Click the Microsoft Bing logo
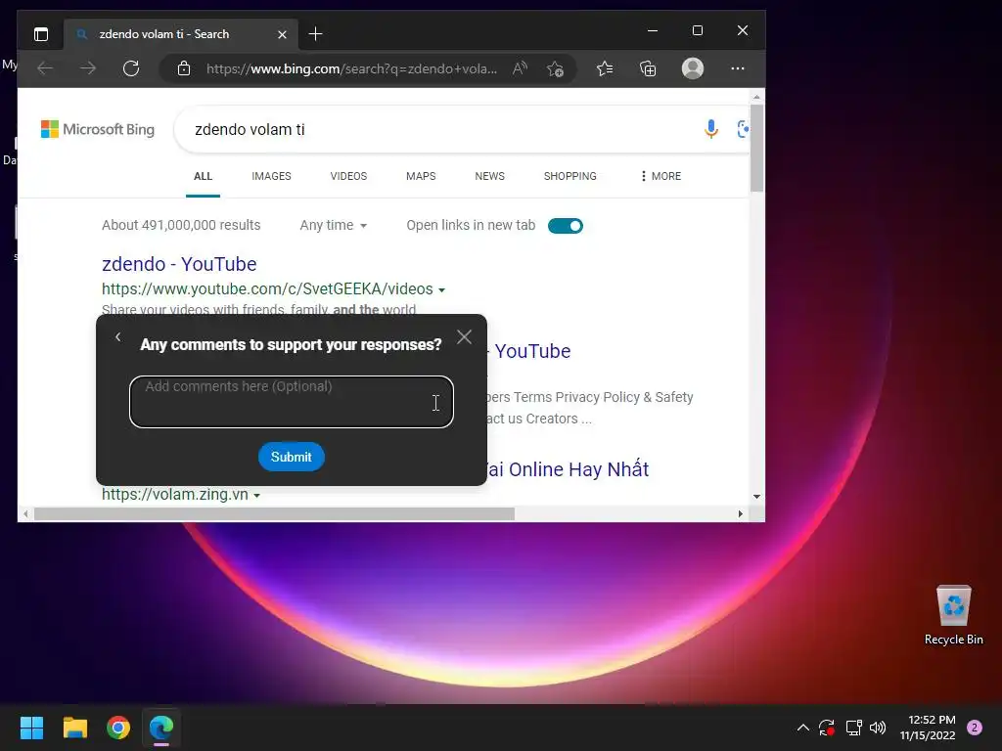Screen dimensions: 1002x751 click(x=98, y=129)
